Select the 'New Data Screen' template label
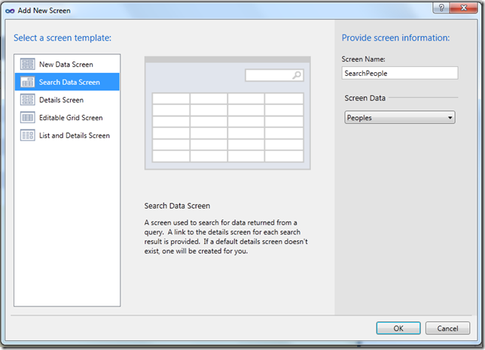485x350 pixels. click(66, 65)
